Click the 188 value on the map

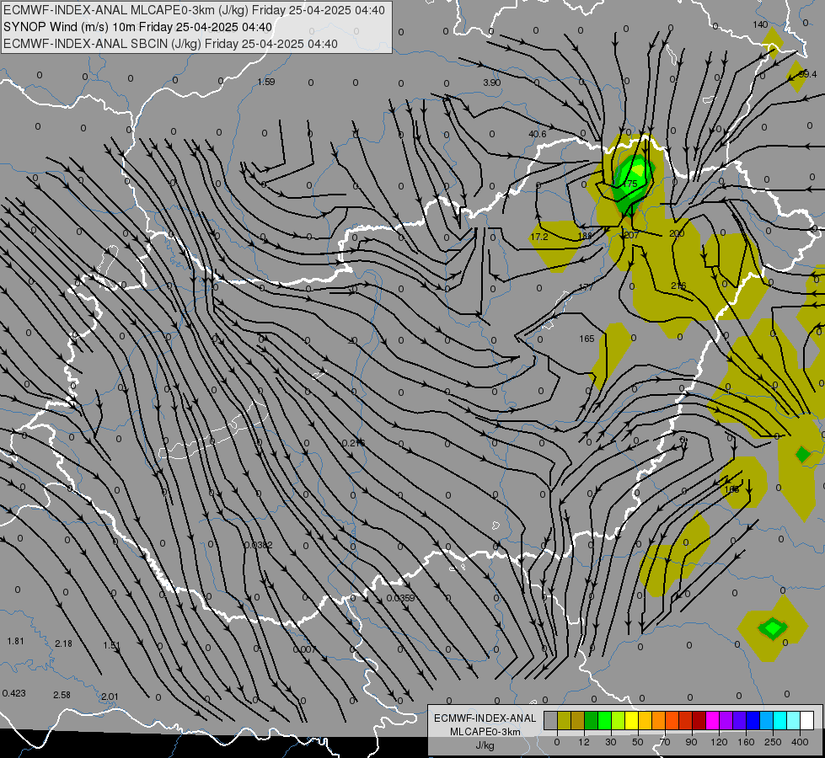585,236
